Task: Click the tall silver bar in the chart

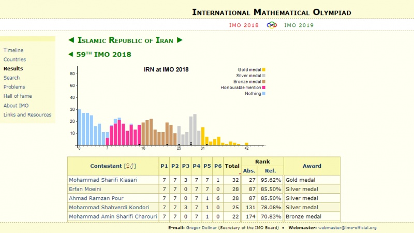Action: pyautogui.click(x=195, y=130)
